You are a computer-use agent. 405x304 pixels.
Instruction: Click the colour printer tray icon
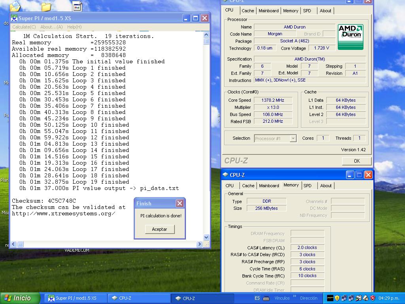(x=358, y=298)
